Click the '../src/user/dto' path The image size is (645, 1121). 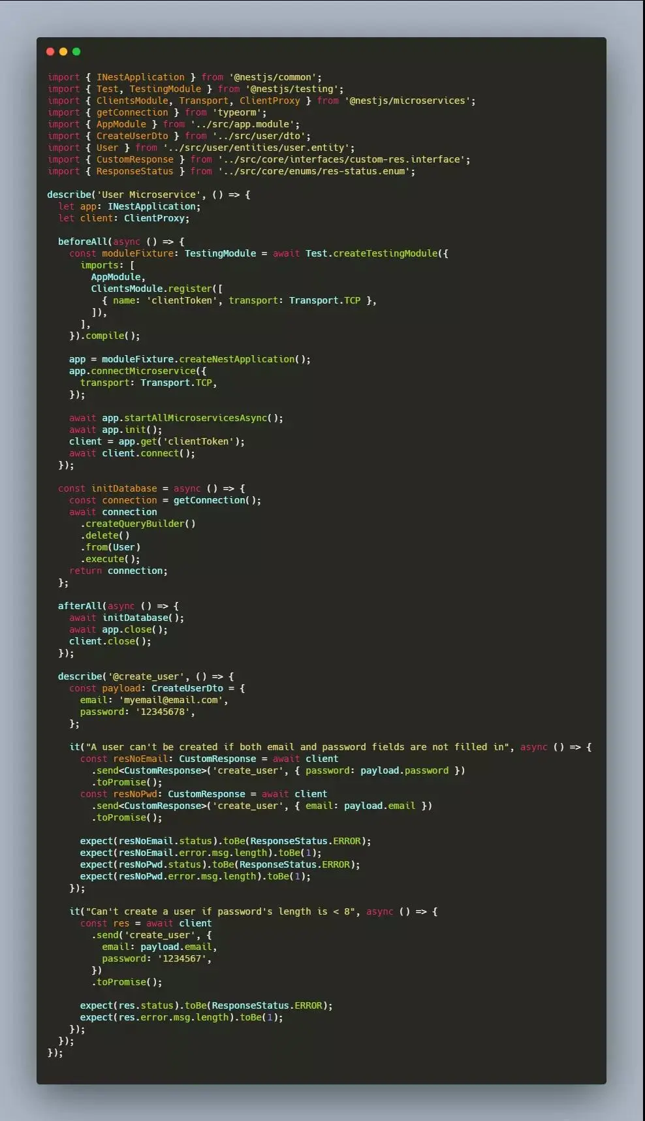[259, 136]
